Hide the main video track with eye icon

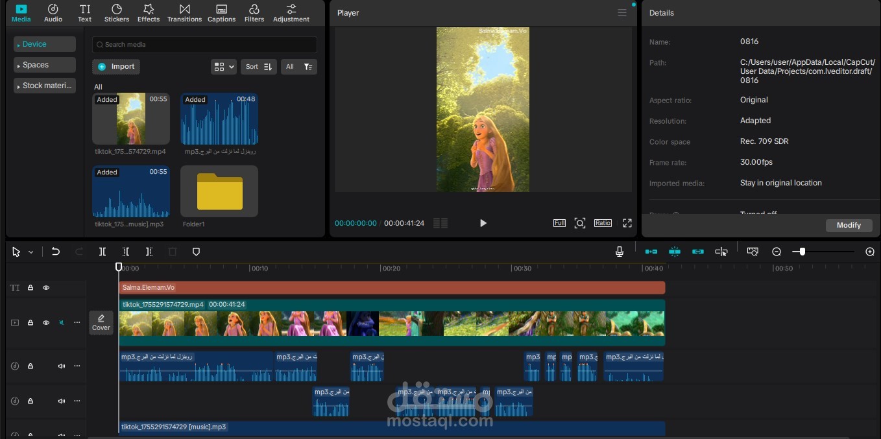coord(46,322)
